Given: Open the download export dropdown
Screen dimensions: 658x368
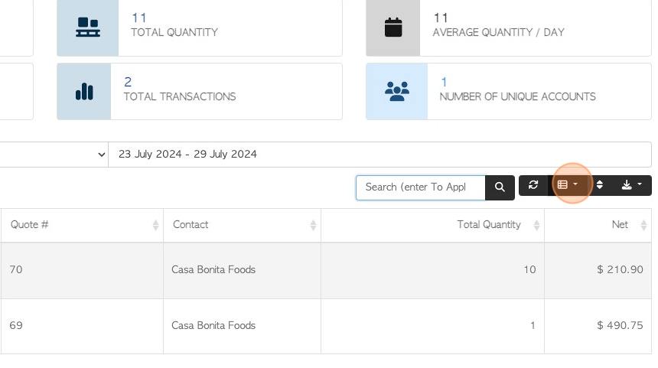Looking at the screenshot, I should [x=631, y=185].
